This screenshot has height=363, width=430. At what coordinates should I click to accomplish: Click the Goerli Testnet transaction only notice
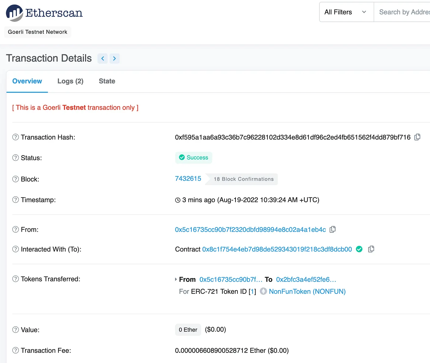(75, 108)
